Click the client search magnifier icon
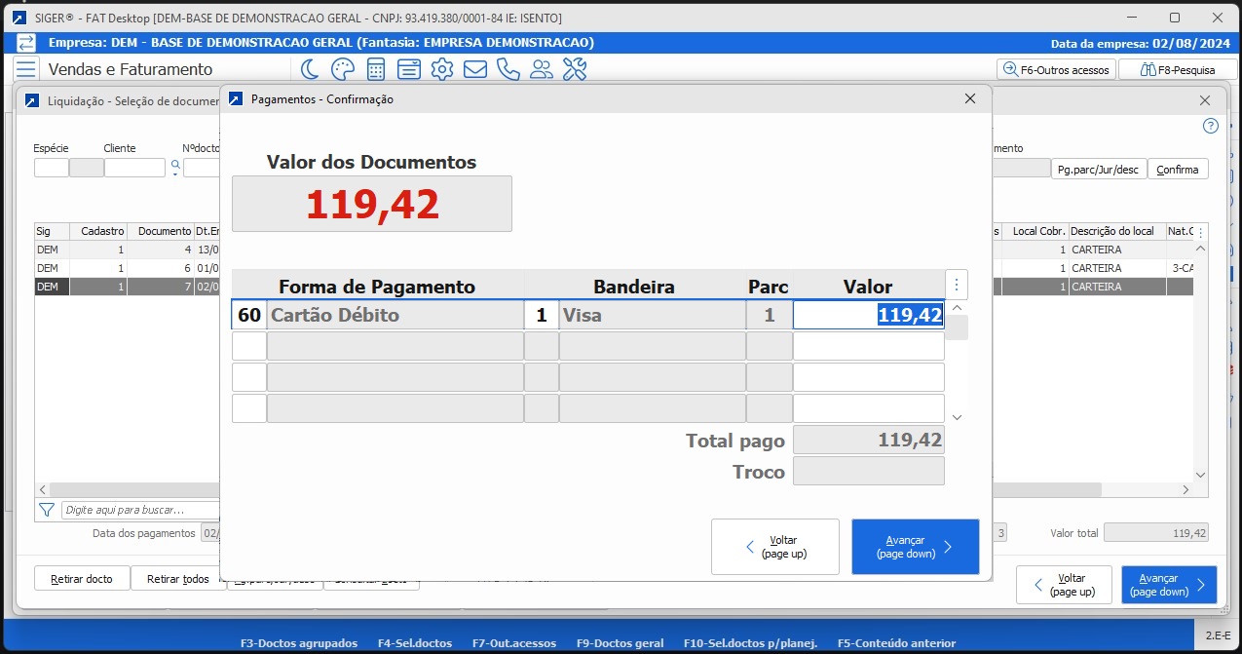 click(175, 165)
